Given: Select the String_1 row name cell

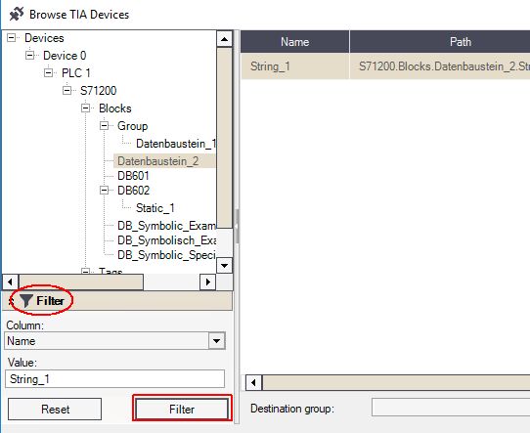Looking at the screenshot, I should click(x=294, y=66).
